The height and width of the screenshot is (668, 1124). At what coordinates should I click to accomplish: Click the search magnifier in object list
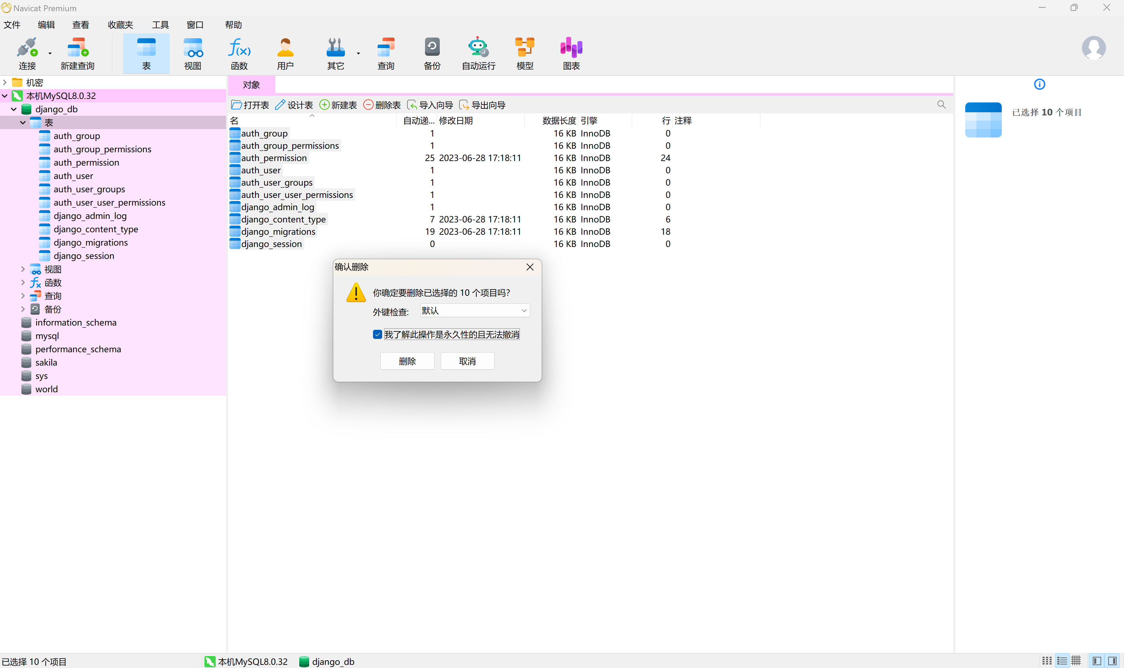tap(941, 105)
